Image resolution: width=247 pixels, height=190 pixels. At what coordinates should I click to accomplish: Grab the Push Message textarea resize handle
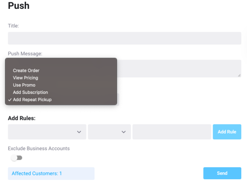pos(239,75)
